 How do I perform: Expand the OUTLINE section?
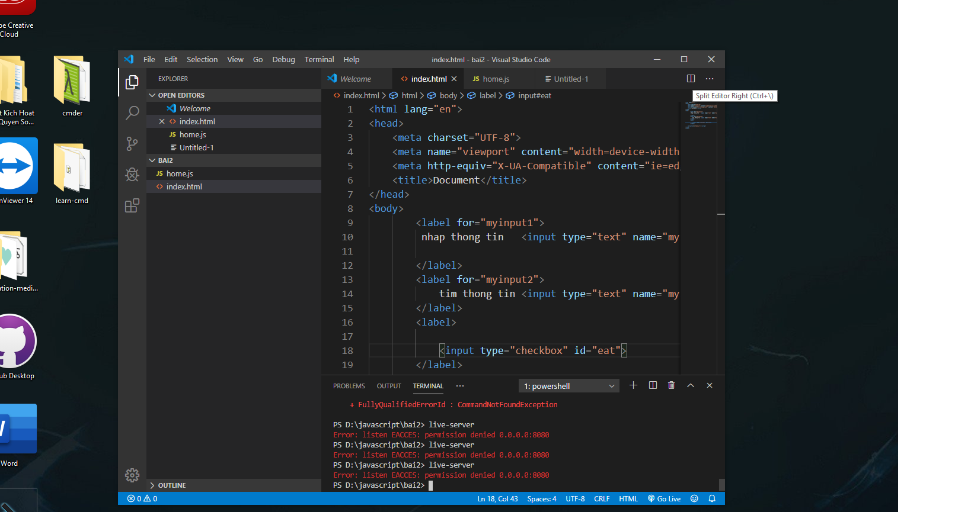171,485
